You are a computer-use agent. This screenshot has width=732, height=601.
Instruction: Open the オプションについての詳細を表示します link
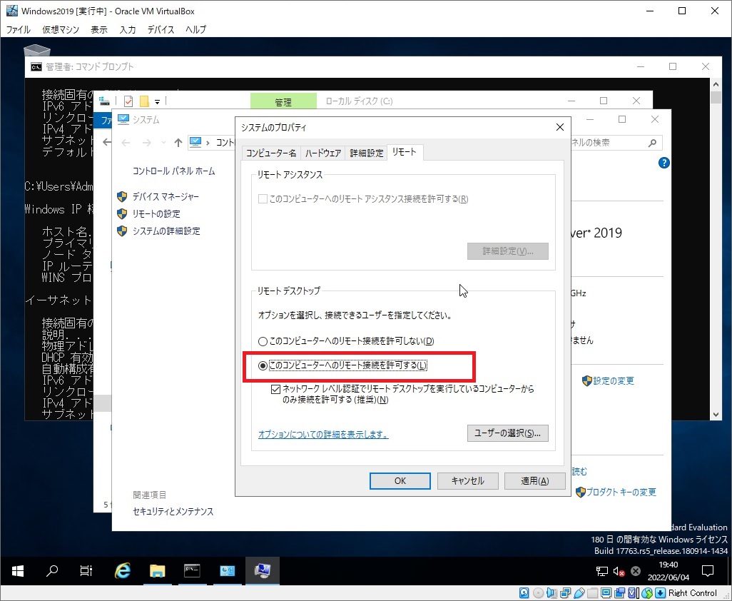323,434
